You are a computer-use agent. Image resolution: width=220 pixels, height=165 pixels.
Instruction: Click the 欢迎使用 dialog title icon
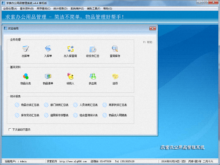pyautogui.click(x=5, y=29)
